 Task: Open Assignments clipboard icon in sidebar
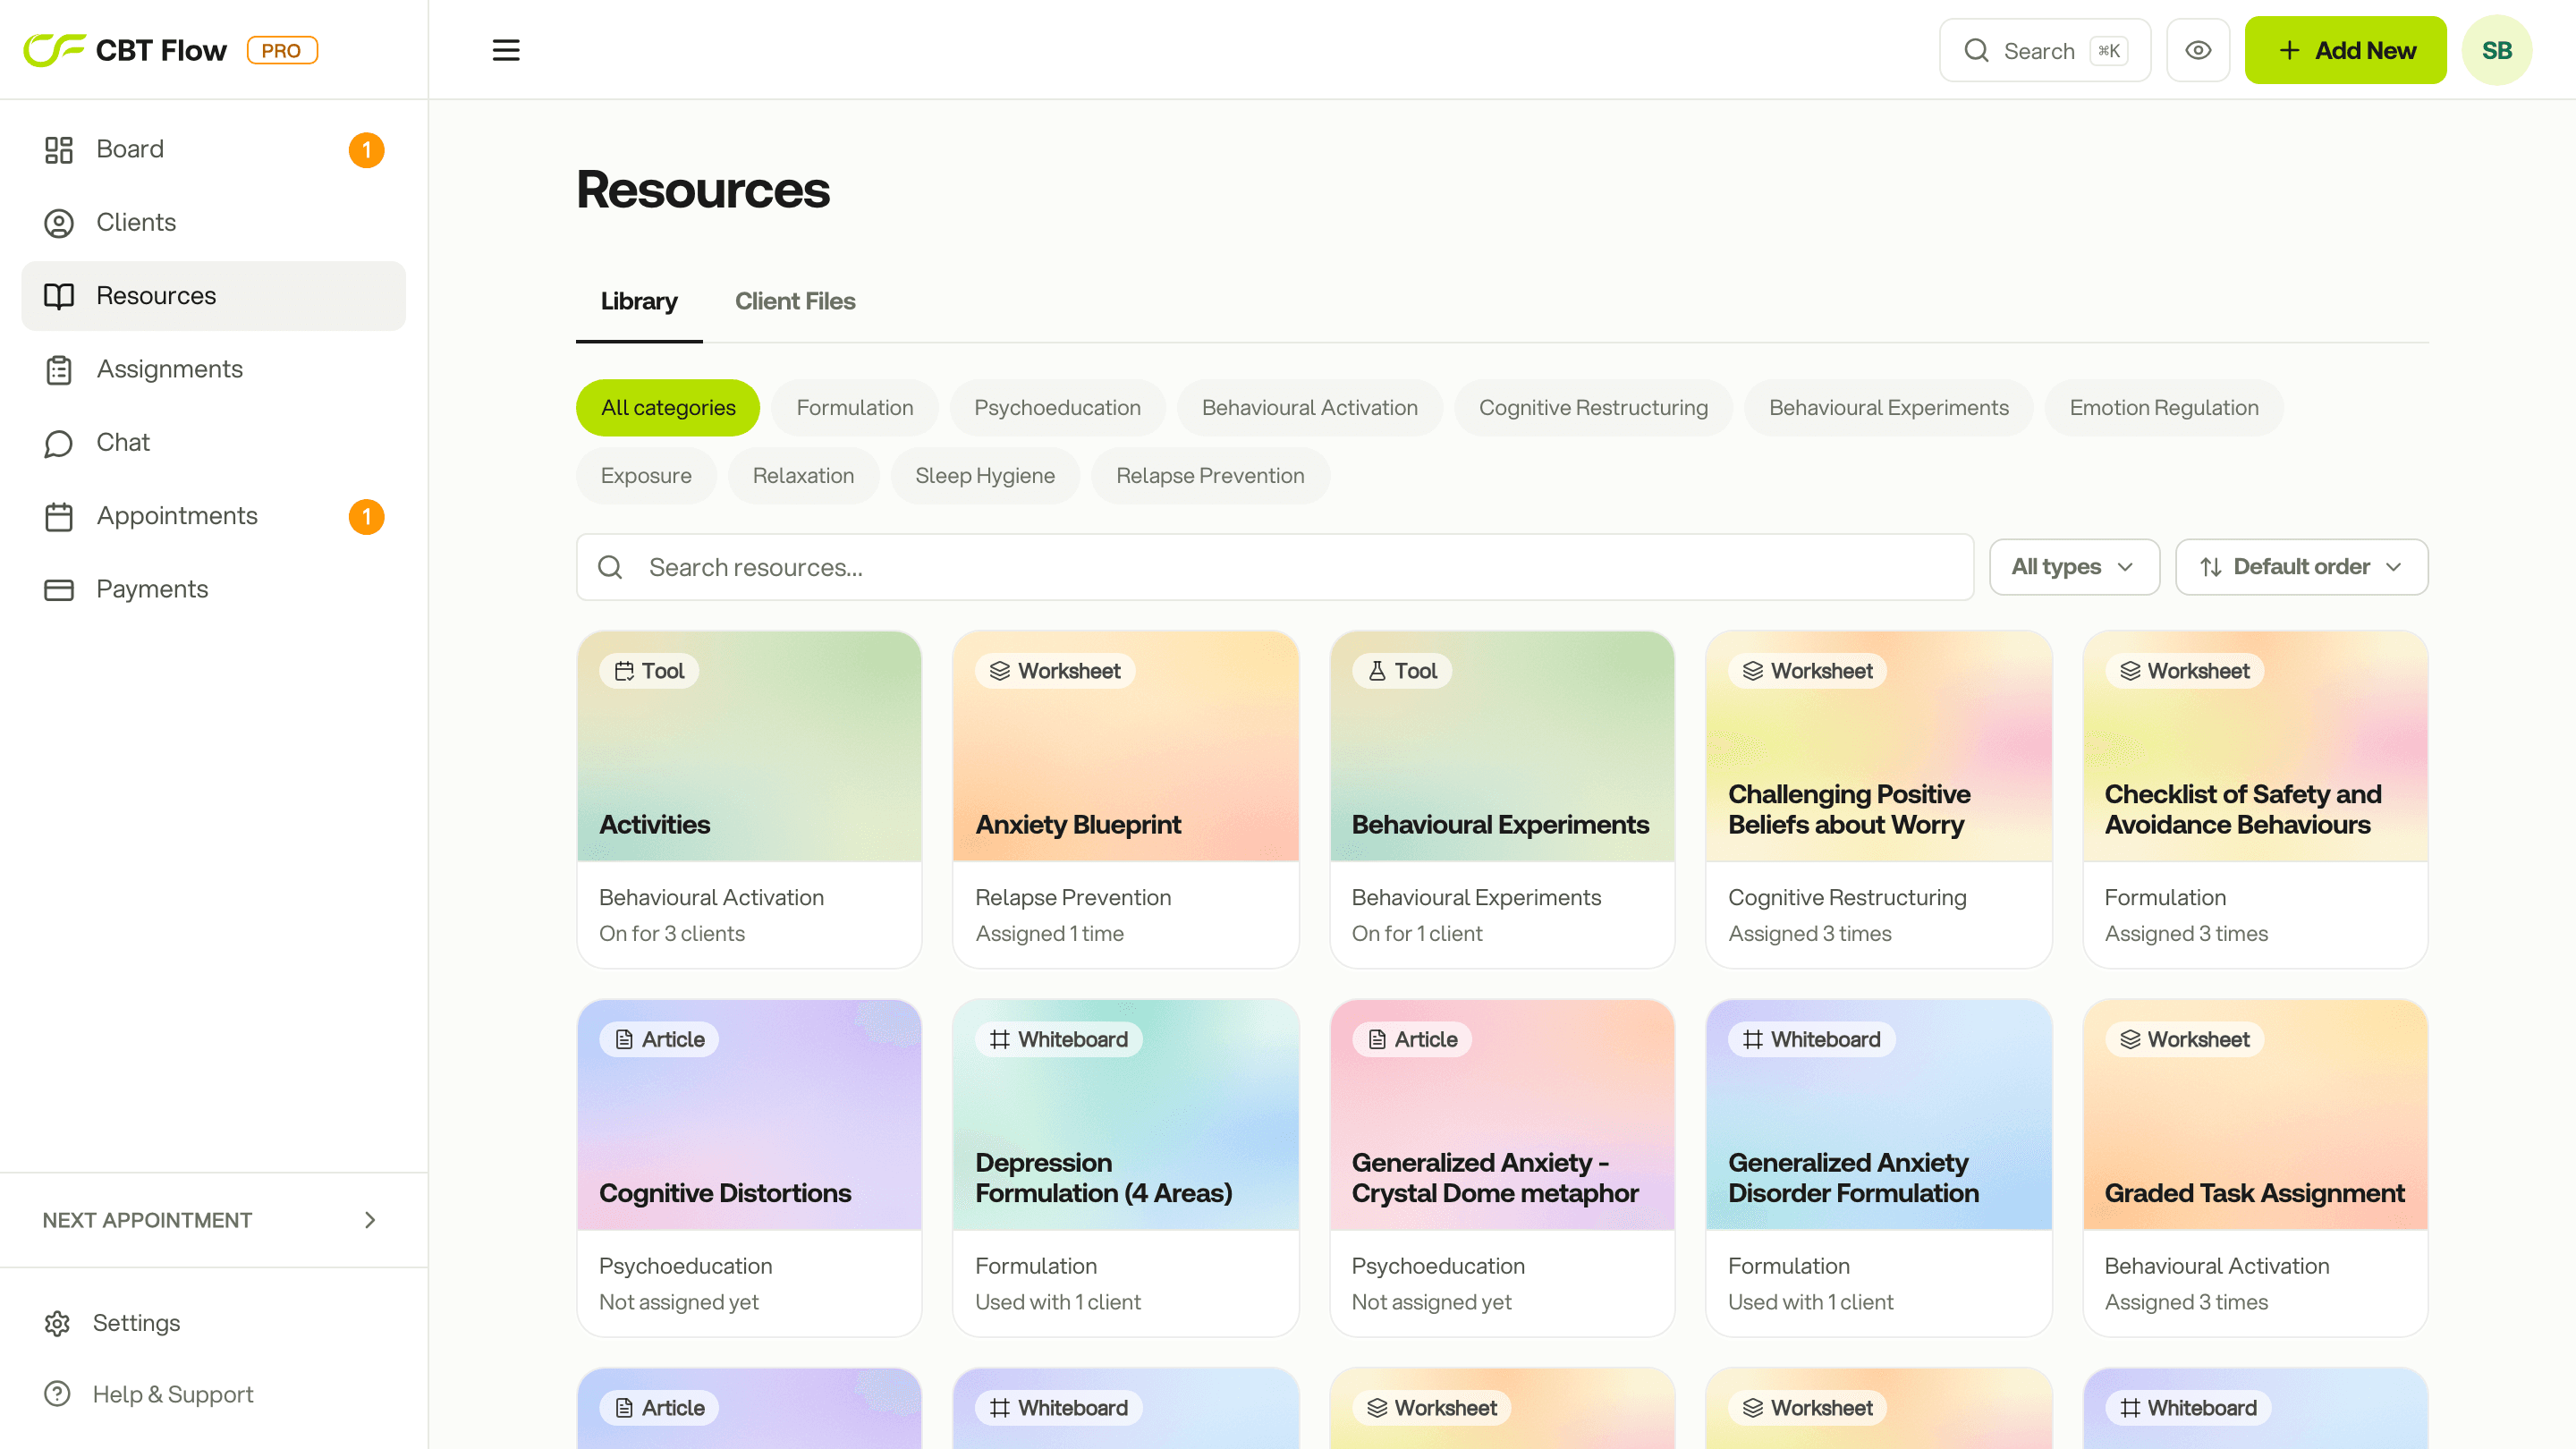59,370
